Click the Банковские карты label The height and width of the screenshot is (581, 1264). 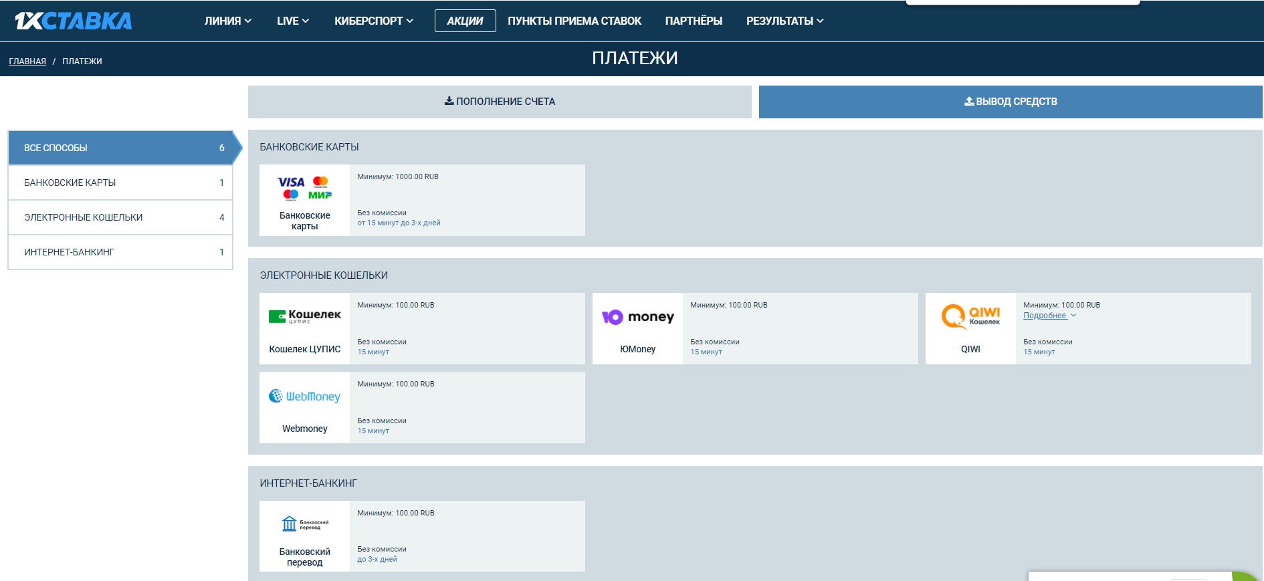304,221
